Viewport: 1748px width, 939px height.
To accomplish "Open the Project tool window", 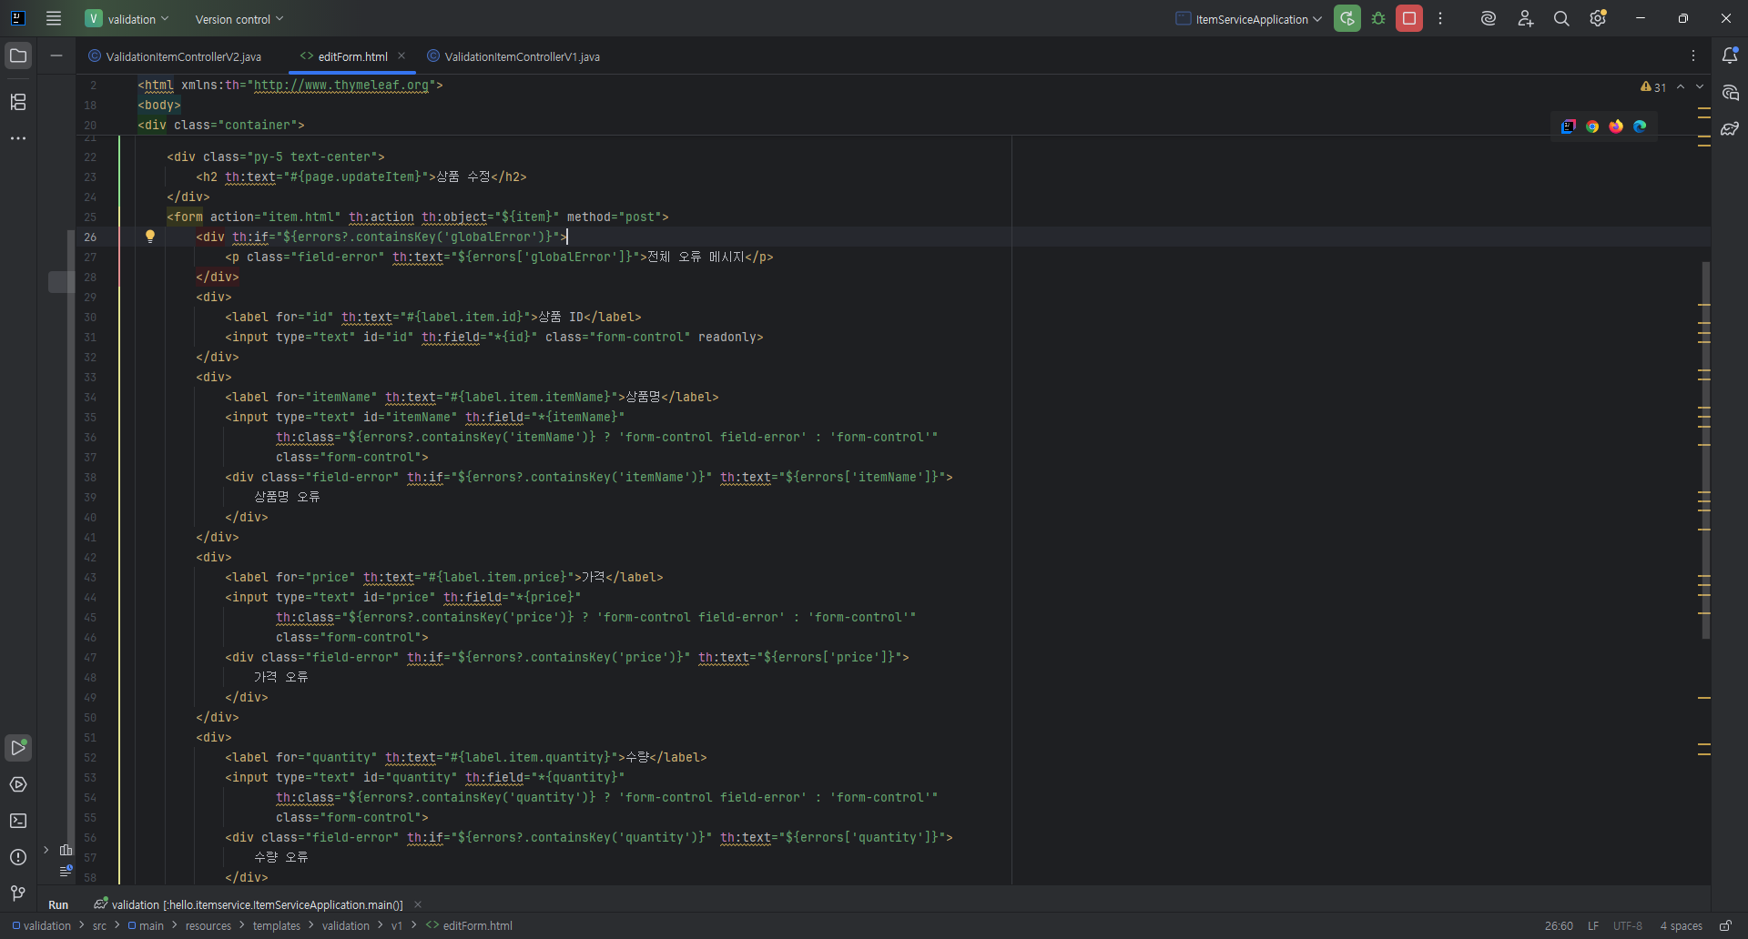I will point(18,56).
